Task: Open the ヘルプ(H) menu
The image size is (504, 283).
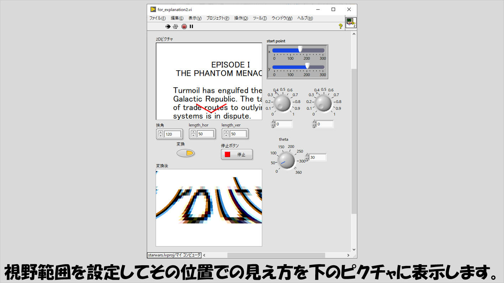Action: 305,18
